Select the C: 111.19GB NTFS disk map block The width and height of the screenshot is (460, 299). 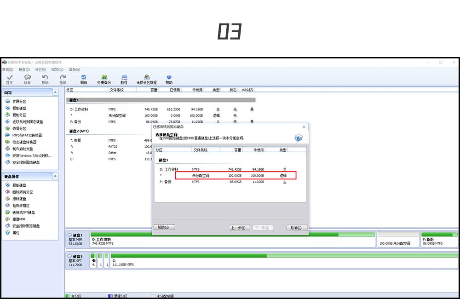(x=284, y=260)
